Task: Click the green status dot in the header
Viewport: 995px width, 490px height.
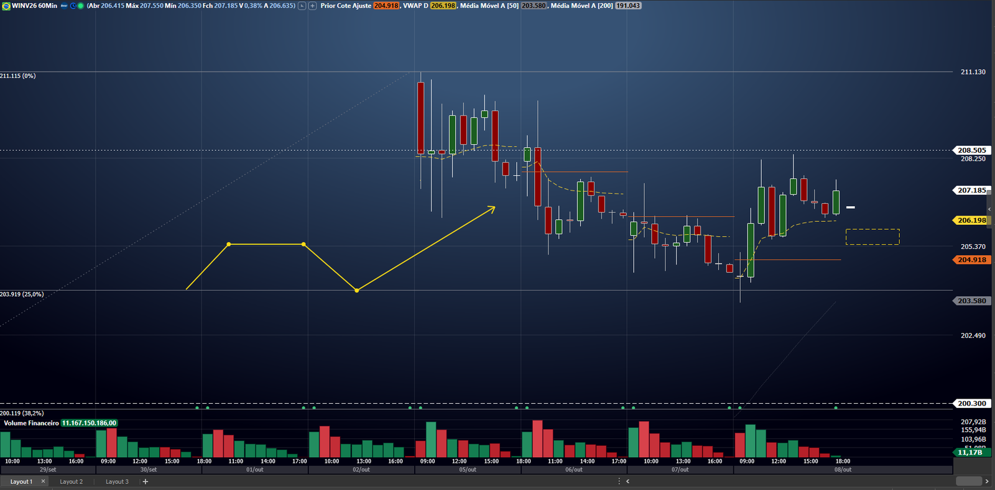Action: click(x=81, y=6)
